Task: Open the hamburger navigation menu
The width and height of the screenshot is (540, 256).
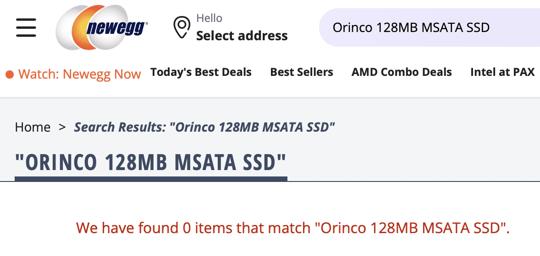Action: coord(26,28)
